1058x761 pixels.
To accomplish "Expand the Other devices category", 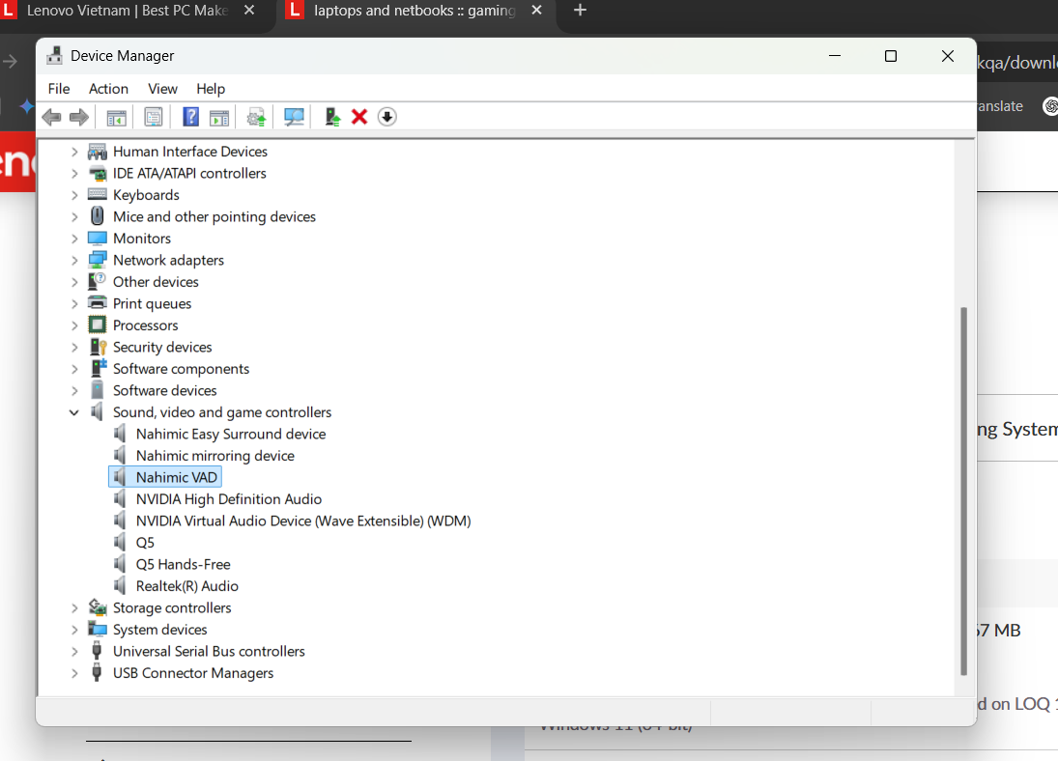I will (74, 282).
